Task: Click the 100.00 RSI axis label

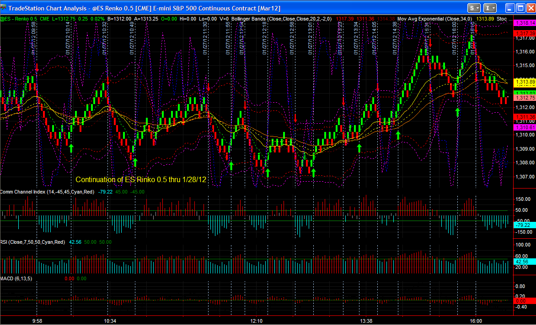Action: 523,245
